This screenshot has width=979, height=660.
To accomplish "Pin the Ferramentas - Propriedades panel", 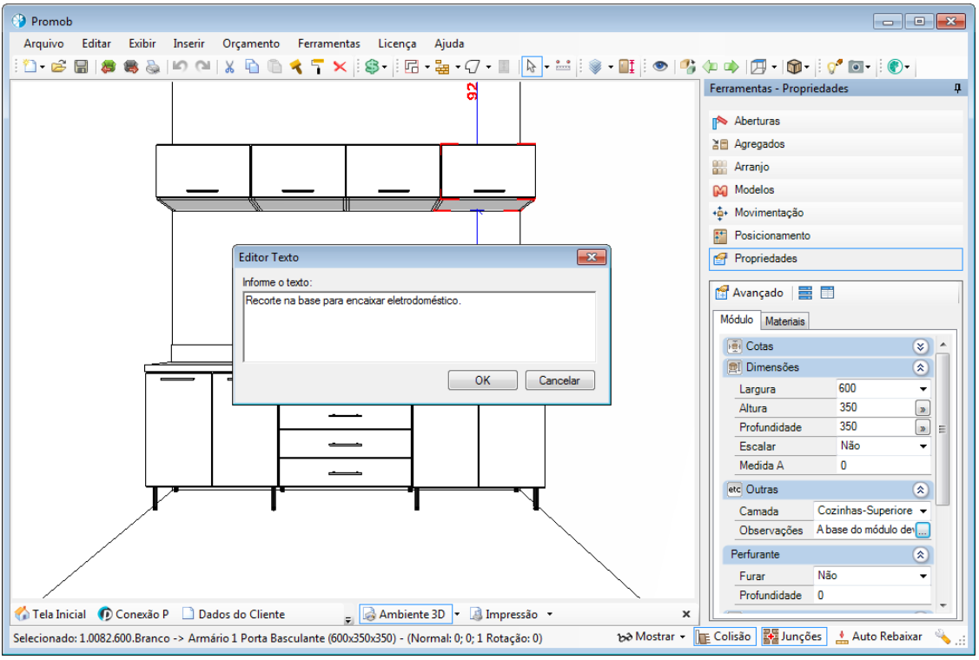I will point(957,89).
